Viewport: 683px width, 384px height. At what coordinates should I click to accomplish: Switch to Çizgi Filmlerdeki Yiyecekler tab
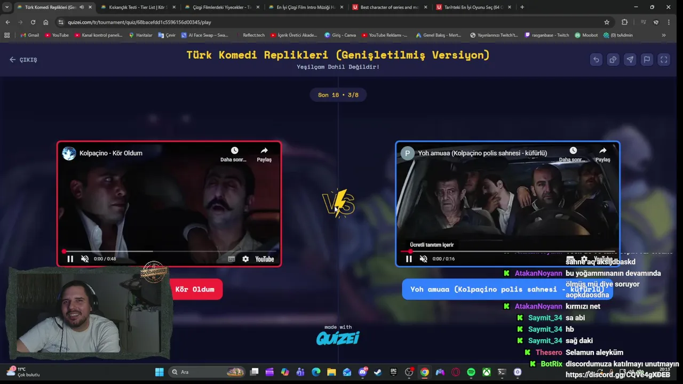click(221, 7)
